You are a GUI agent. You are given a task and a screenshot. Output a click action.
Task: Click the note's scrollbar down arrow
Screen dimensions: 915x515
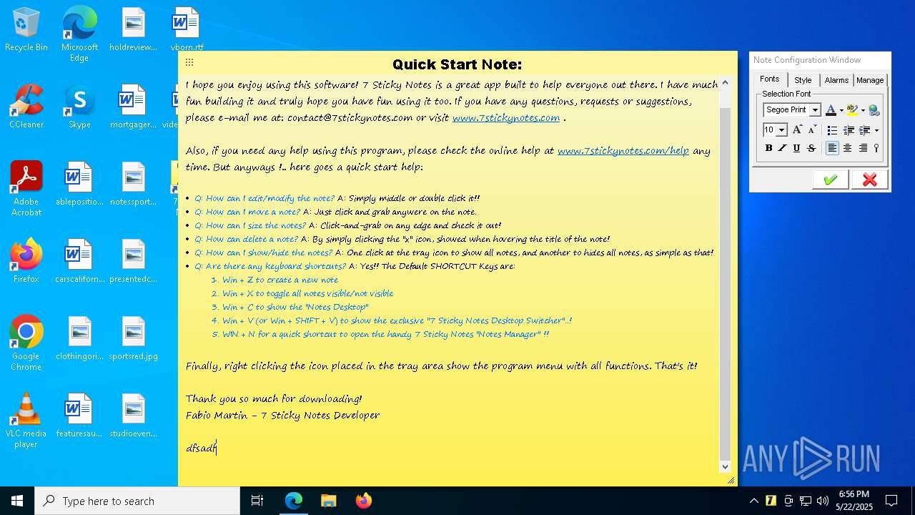(x=725, y=466)
